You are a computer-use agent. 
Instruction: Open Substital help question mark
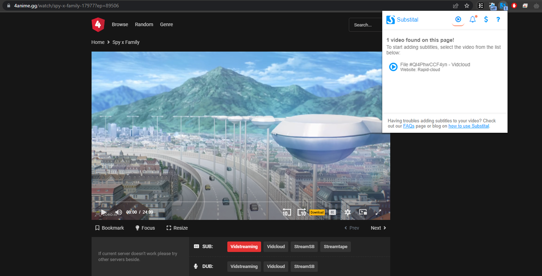coord(498,19)
